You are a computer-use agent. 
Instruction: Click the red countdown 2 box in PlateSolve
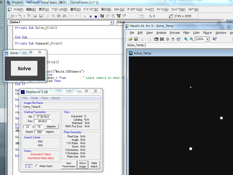[x=29, y=166]
